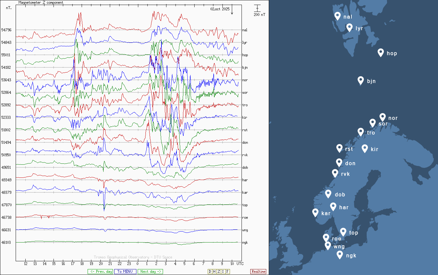
Task: Show the F component plot
Action: 227,272
